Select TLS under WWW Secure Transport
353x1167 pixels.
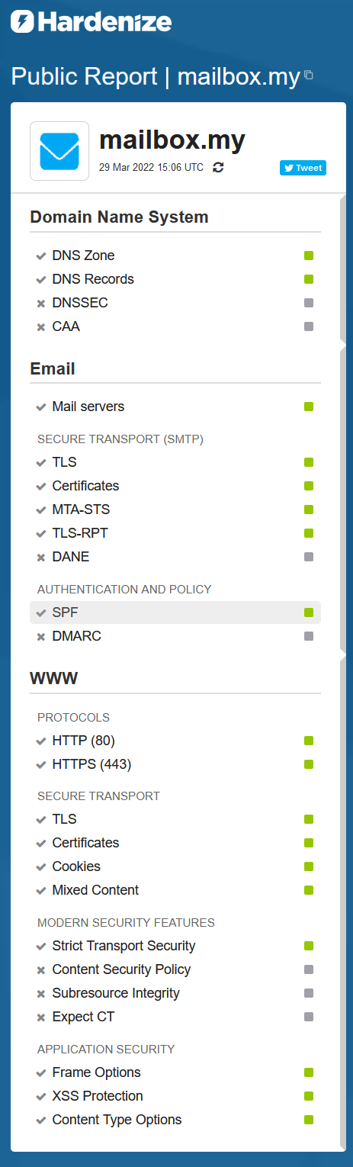click(x=175, y=819)
